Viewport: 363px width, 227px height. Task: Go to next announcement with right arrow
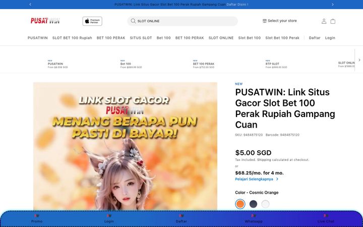(x=333, y=5)
